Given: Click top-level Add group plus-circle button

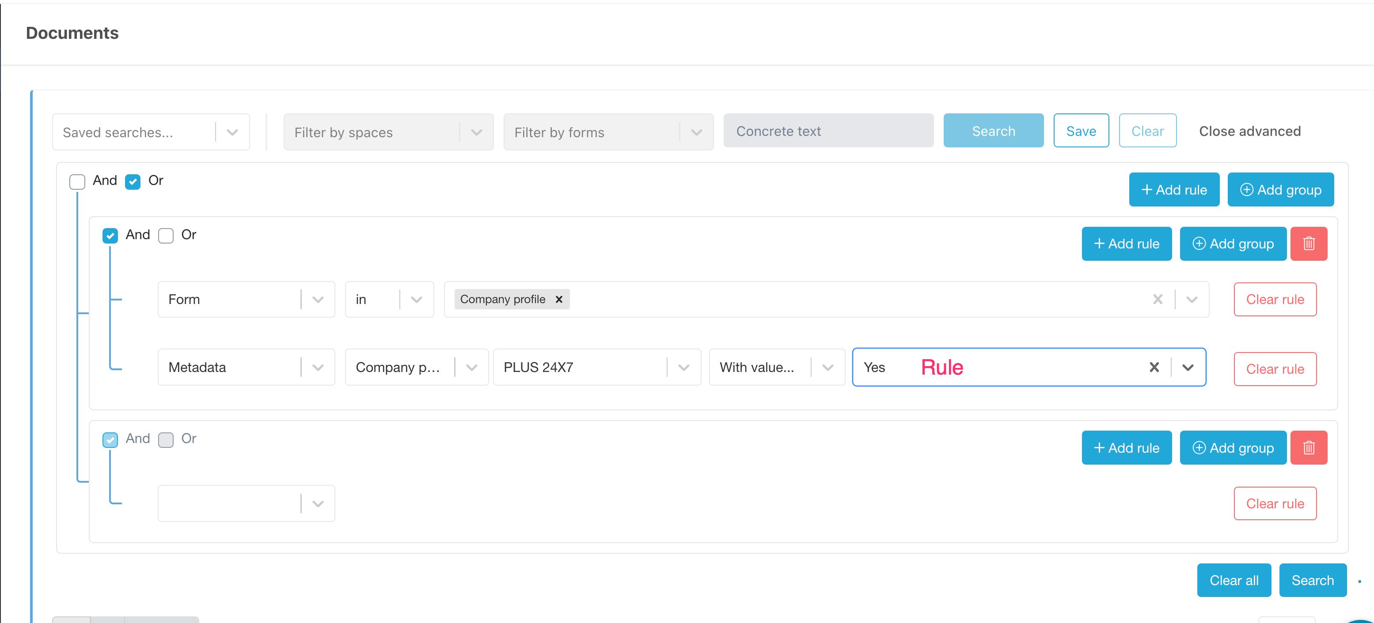Looking at the screenshot, I should [x=1280, y=190].
